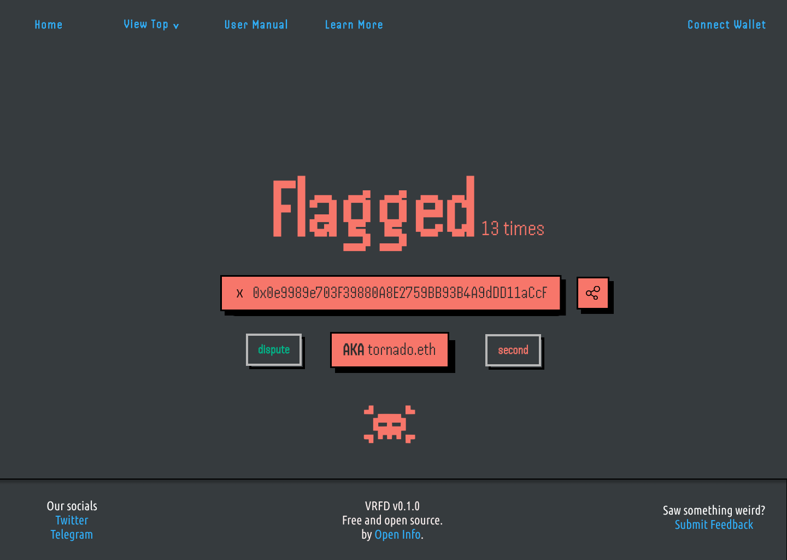Viewport: 787px width, 560px height.
Task: Open the Twitter social link
Action: tap(72, 520)
